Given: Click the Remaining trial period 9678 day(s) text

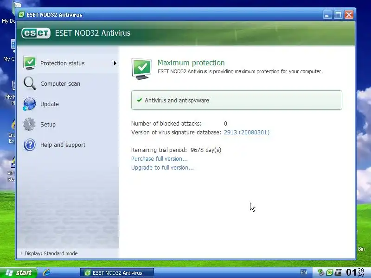Looking at the screenshot, I should tap(176, 150).
